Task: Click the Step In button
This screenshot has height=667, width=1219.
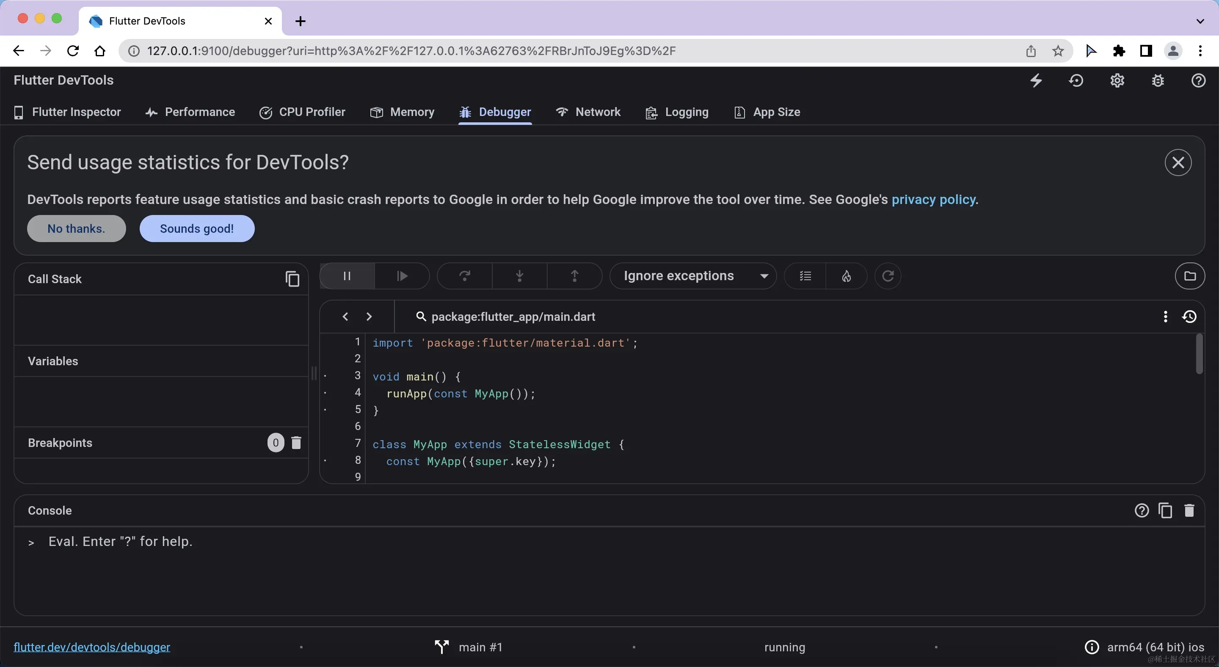Action: coord(520,276)
